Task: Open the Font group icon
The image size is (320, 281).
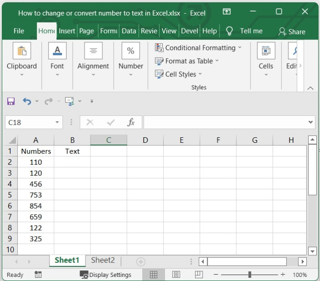Action: (x=57, y=51)
